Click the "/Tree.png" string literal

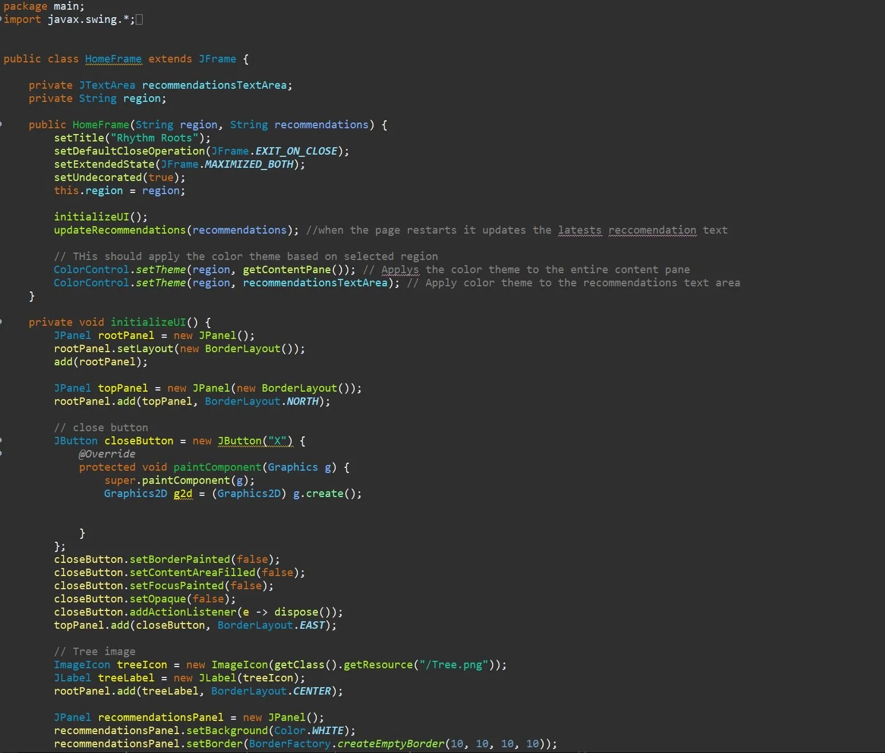coord(454,665)
